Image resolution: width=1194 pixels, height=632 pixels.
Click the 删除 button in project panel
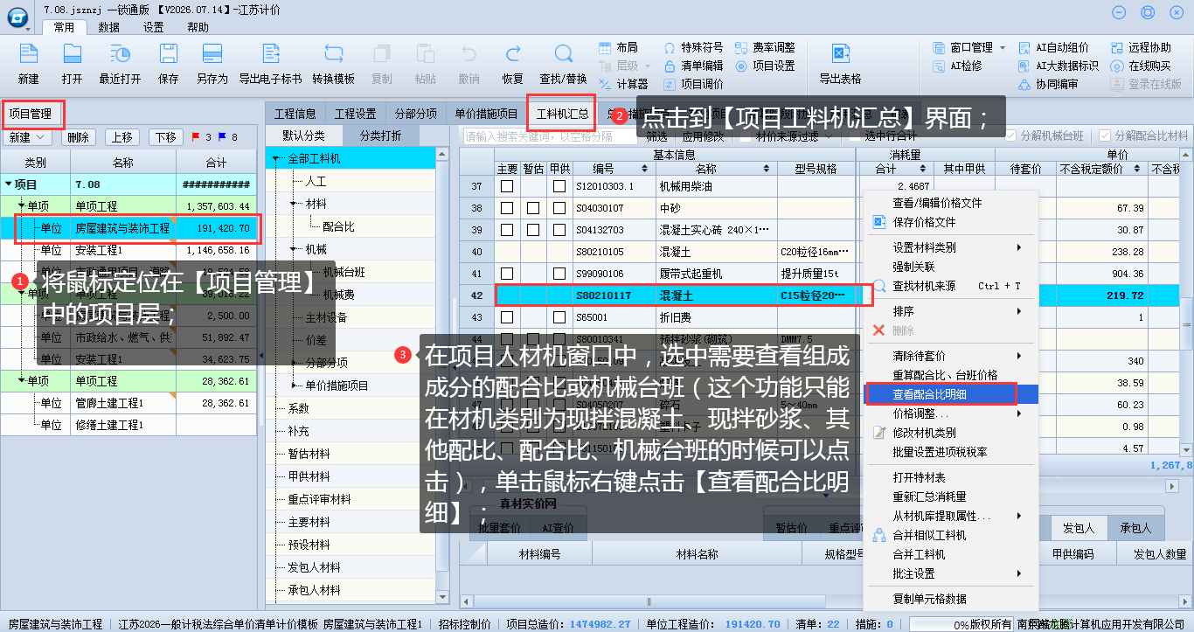coord(79,137)
